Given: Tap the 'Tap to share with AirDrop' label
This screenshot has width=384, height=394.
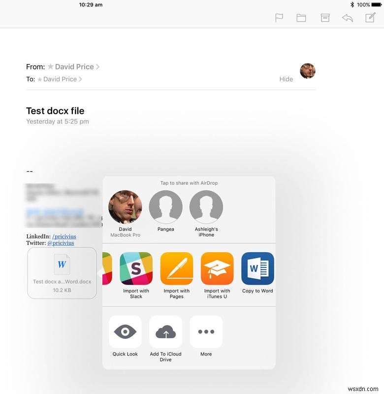Looking at the screenshot, I should coord(189,183).
